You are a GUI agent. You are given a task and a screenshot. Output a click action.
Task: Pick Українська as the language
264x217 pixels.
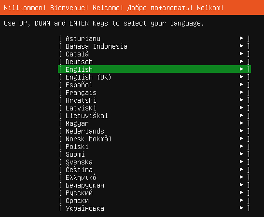click(x=154, y=208)
